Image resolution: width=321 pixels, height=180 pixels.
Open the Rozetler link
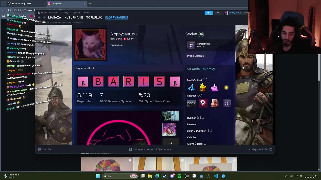[x=194, y=95]
